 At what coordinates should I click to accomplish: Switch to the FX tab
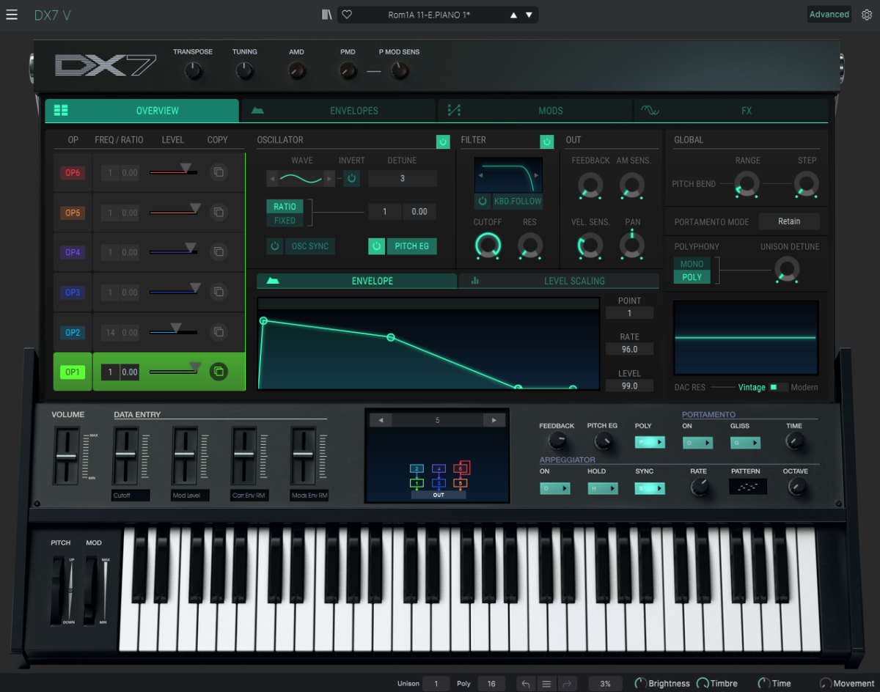coord(731,111)
